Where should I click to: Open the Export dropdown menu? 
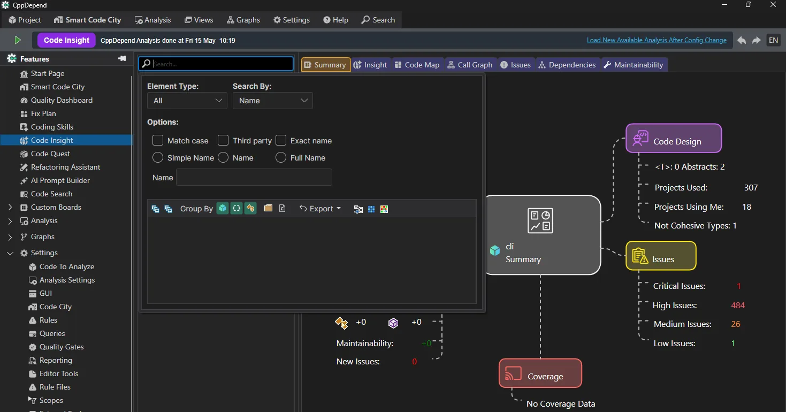(x=320, y=209)
